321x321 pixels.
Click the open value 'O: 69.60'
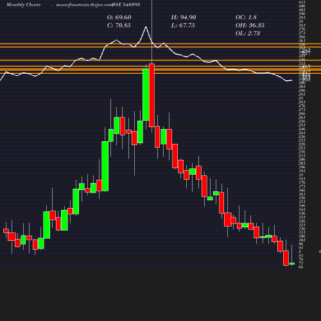[x=119, y=17]
